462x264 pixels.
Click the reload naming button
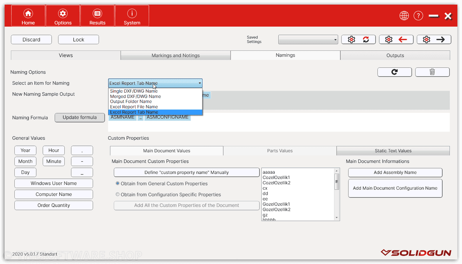[395, 72]
